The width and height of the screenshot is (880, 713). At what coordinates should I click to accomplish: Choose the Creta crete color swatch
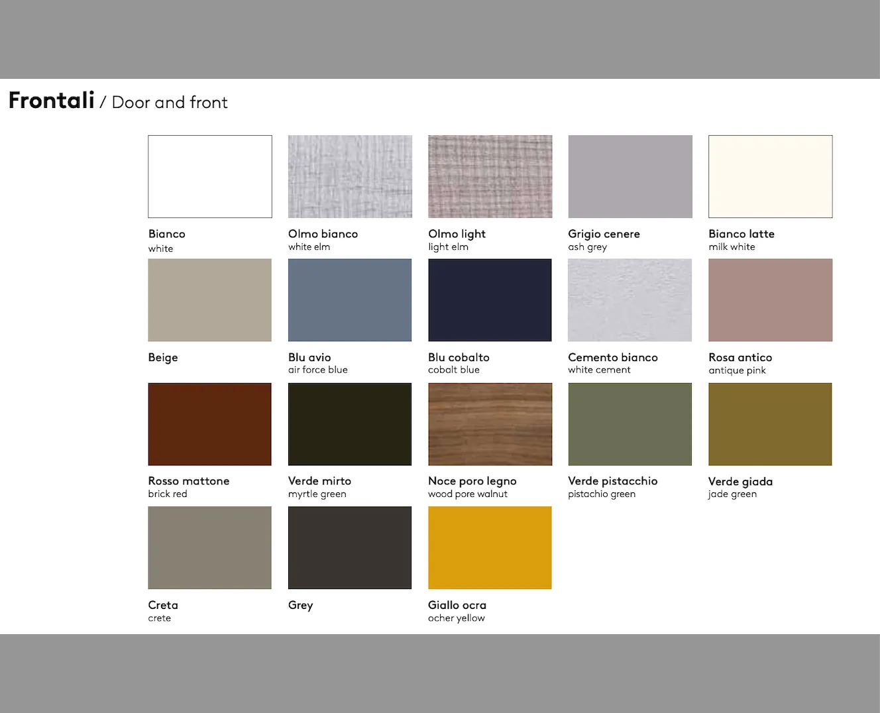(x=209, y=547)
